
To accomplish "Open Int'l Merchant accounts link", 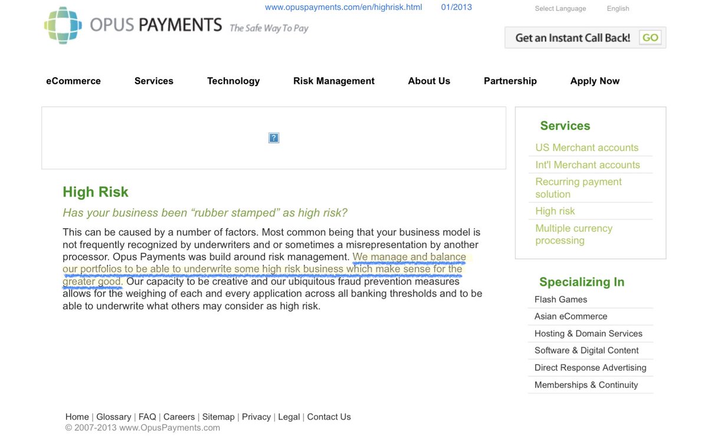I will 588,165.
